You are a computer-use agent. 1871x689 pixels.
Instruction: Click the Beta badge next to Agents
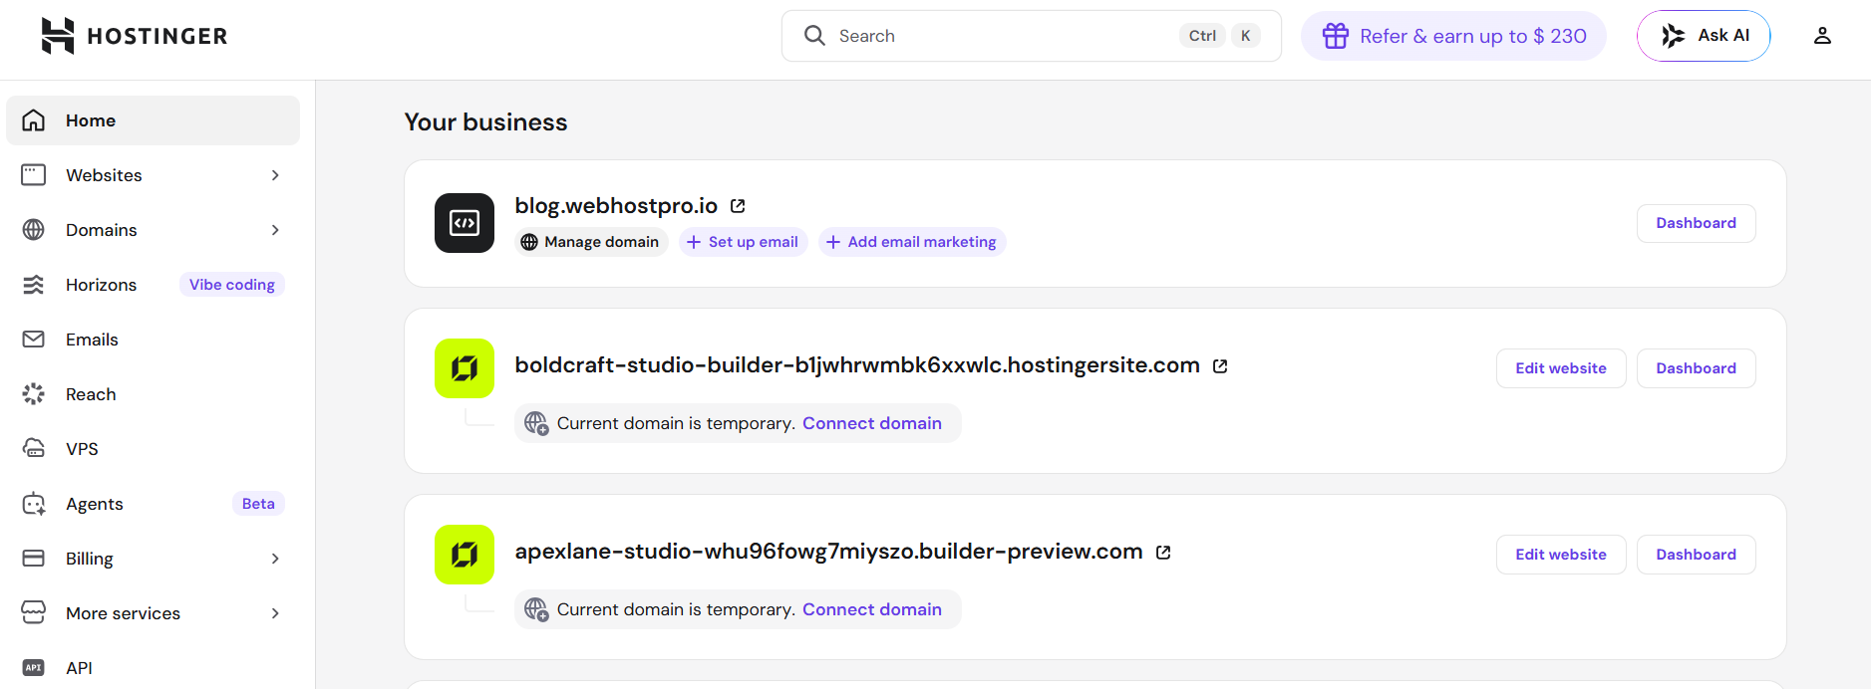tap(258, 504)
